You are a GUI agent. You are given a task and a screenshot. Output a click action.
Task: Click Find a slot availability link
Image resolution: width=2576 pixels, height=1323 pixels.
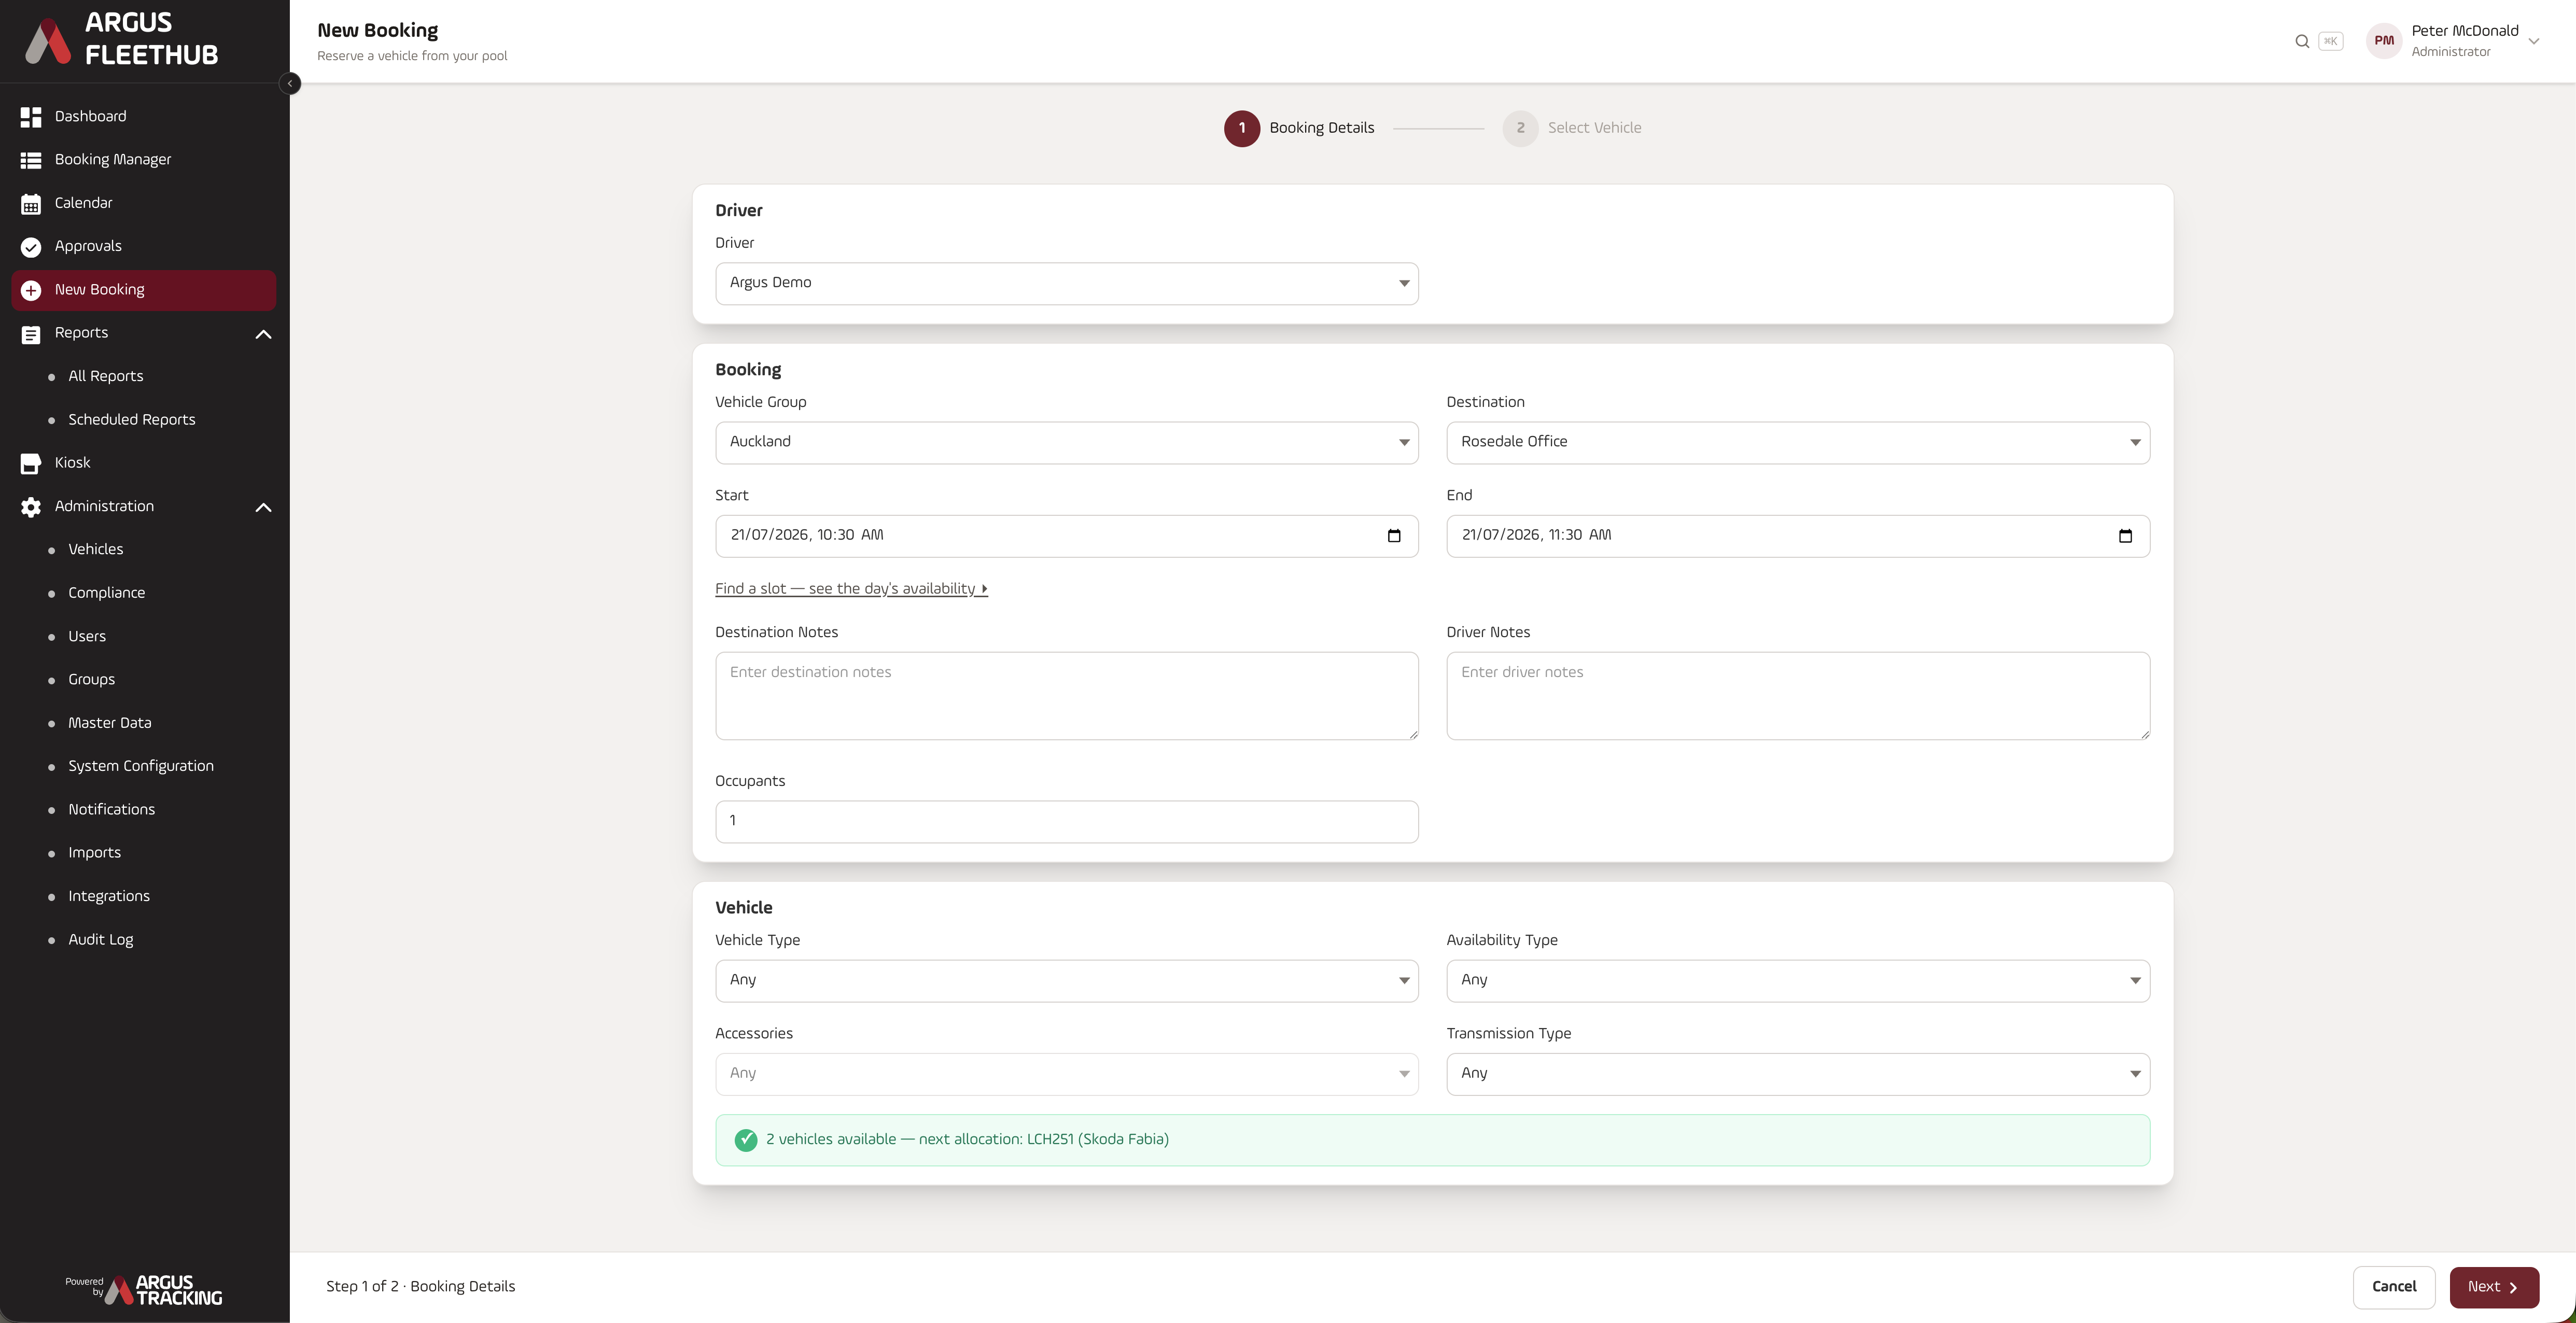point(851,589)
